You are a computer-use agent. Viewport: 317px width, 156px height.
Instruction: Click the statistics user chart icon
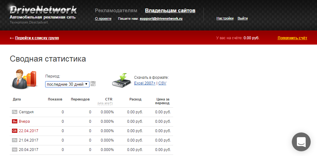[25, 79]
